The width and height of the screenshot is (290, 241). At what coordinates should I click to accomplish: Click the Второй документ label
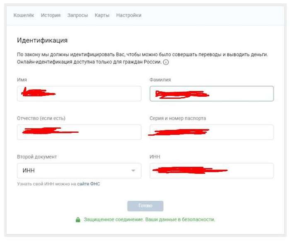coord(37,157)
